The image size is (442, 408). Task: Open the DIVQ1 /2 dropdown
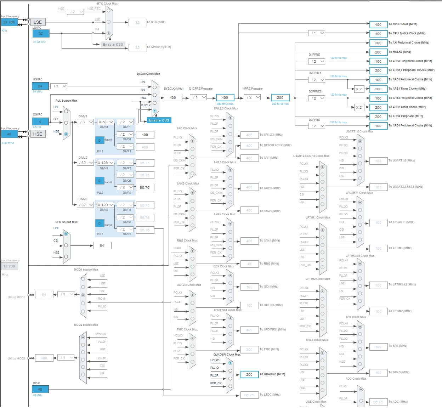point(125,134)
